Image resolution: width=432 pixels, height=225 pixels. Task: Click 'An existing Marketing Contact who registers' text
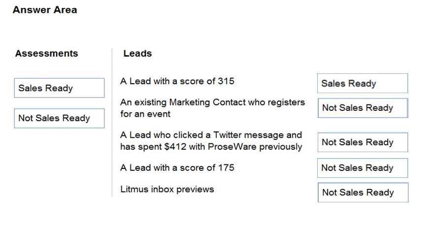[x=212, y=102]
